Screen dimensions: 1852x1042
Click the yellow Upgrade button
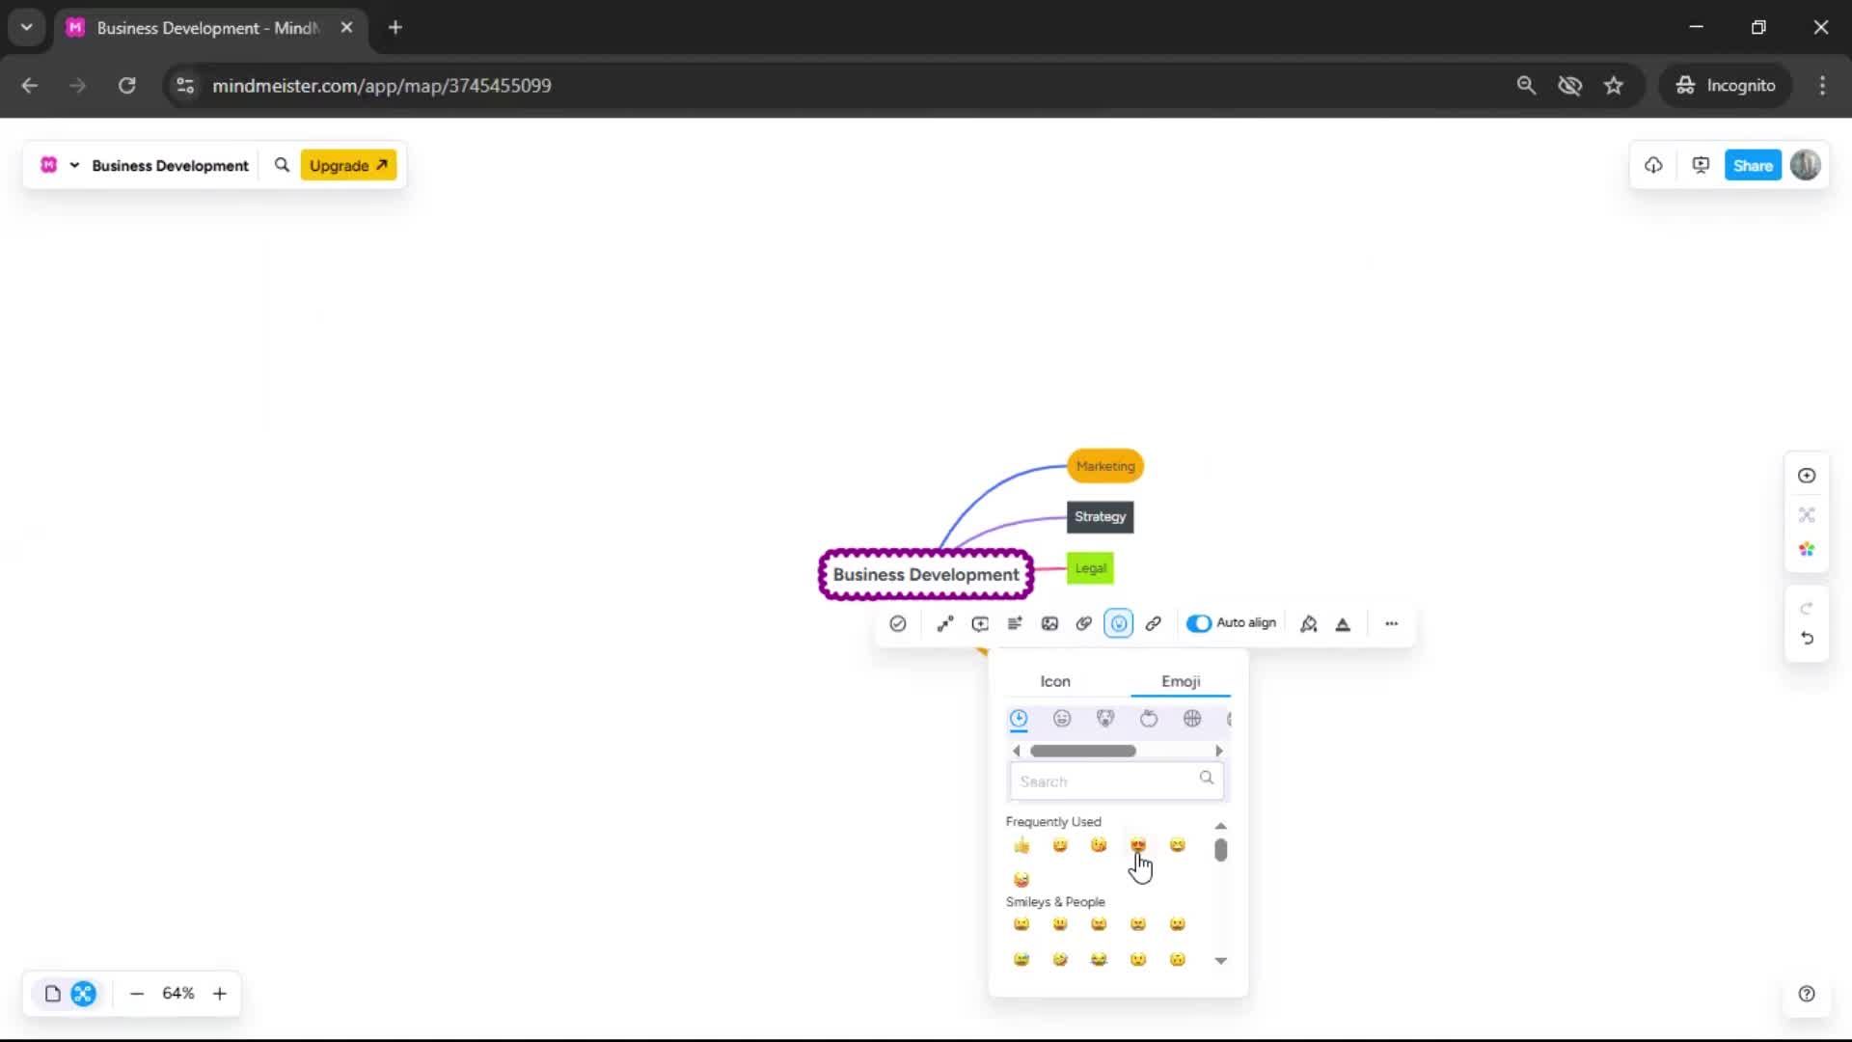pos(348,165)
